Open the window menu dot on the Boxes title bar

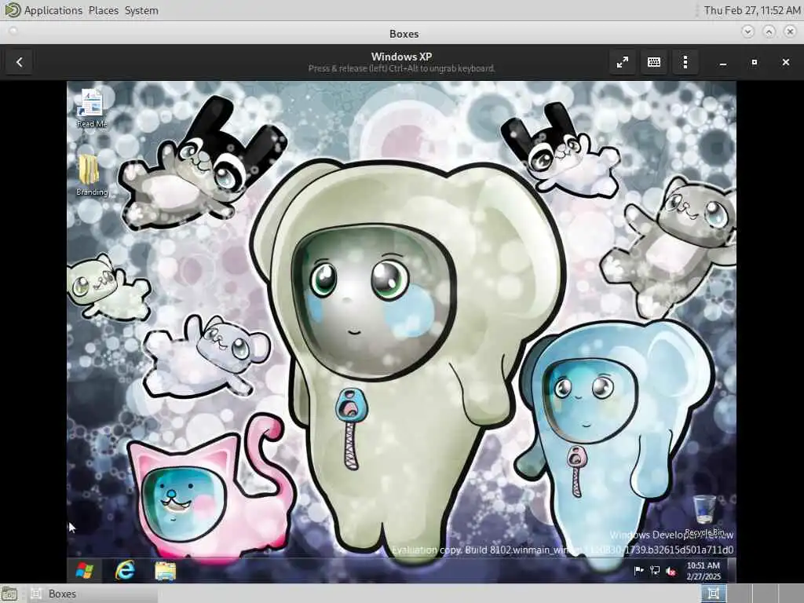point(13,31)
